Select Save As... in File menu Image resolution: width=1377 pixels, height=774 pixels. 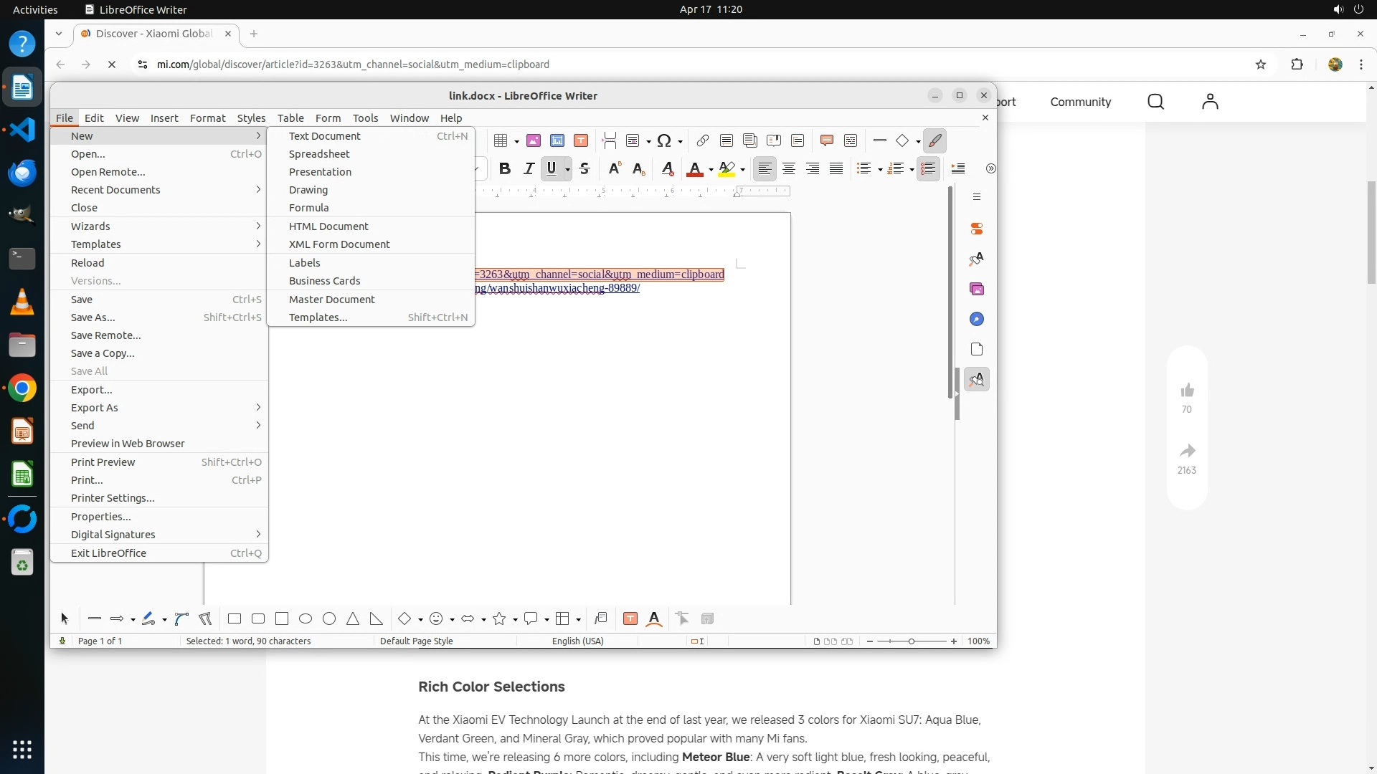click(93, 317)
